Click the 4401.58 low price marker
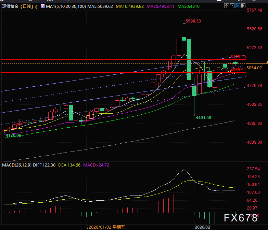Viewport: 268px width, 230px height. click(203, 118)
